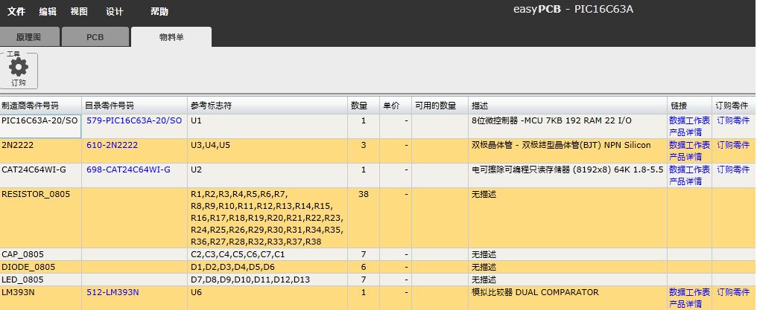
Task: Click the 制造商零件号码 column header
Action: click(x=40, y=106)
